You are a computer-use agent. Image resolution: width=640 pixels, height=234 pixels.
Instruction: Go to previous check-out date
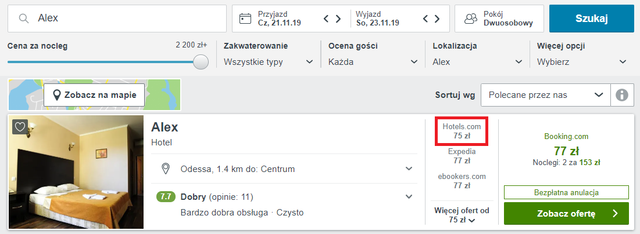click(426, 19)
